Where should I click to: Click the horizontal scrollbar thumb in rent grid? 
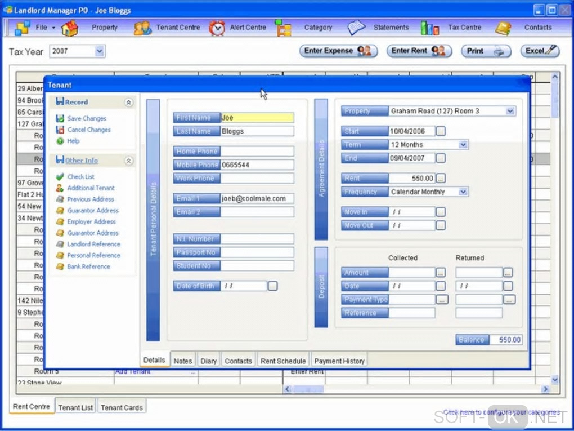click(x=308, y=389)
